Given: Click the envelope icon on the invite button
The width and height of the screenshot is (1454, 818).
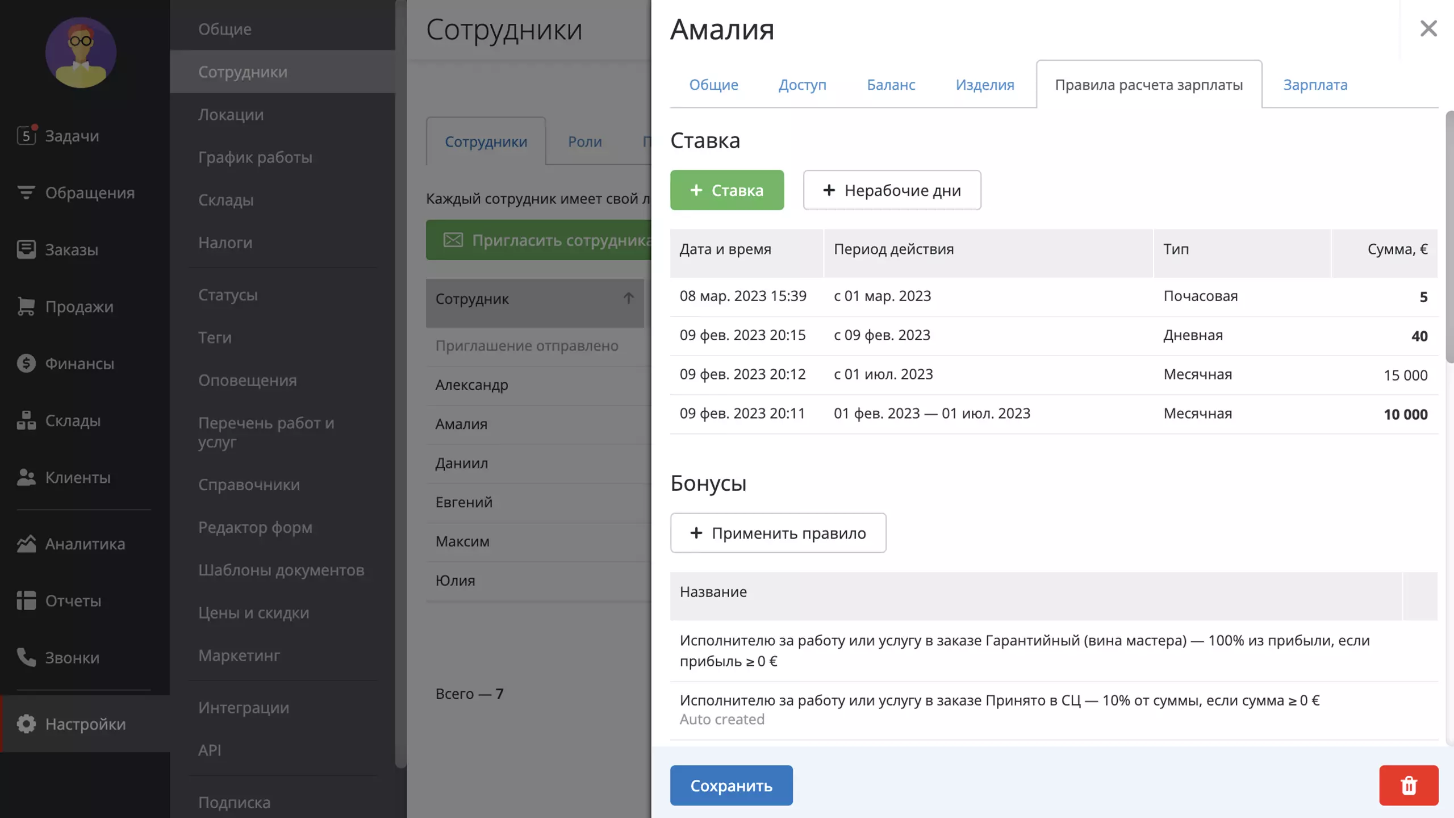Looking at the screenshot, I should (453, 240).
